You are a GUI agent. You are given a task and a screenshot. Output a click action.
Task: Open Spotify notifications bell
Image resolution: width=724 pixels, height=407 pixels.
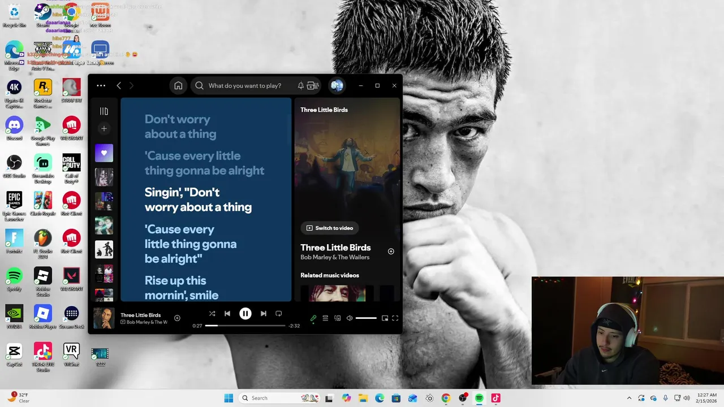click(x=300, y=86)
